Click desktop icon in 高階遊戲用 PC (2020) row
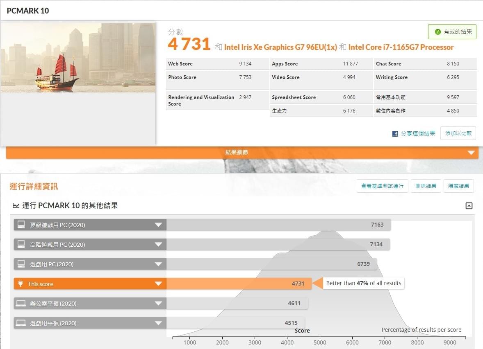This screenshot has width=483, height=349. 21,244
